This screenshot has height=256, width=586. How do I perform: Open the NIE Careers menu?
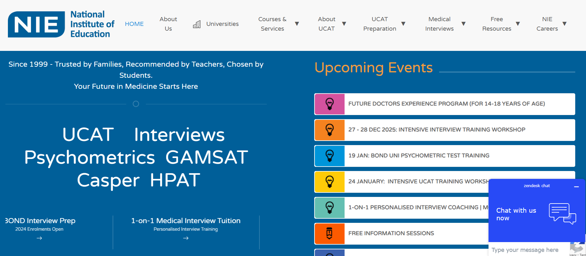[547, 24]
